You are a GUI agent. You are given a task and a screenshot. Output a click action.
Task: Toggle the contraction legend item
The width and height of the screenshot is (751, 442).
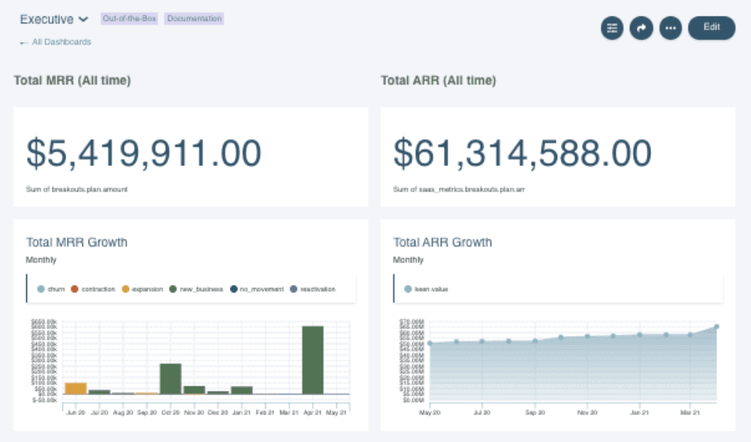pyautogui.click(x=94, y=289)
